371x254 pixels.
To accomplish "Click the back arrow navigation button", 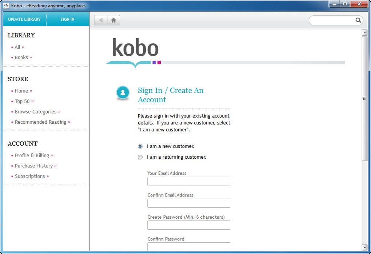I will [101, 20].
